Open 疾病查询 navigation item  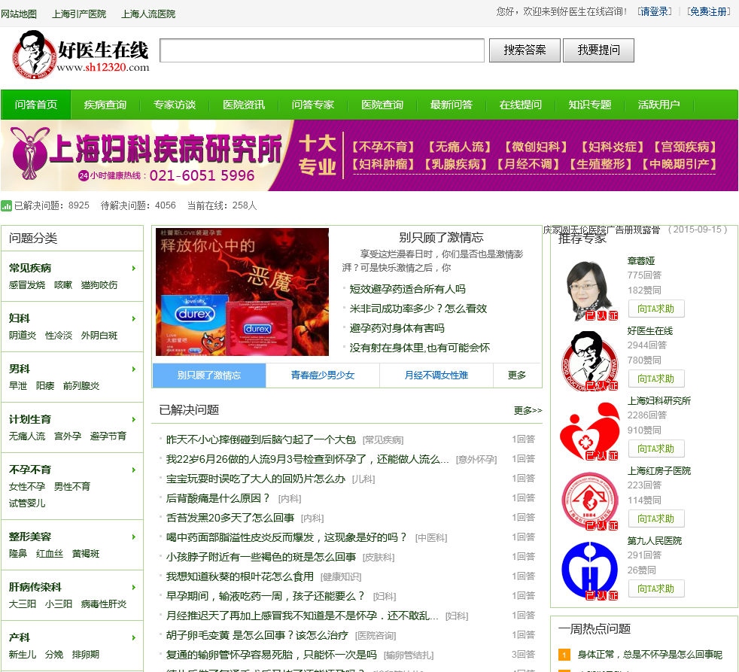pos(105,105)
